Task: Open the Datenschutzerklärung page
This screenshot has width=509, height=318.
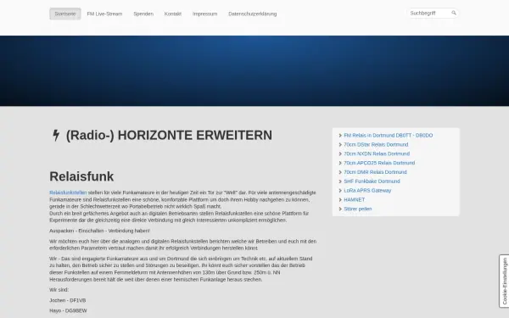Action: (253, 14)
